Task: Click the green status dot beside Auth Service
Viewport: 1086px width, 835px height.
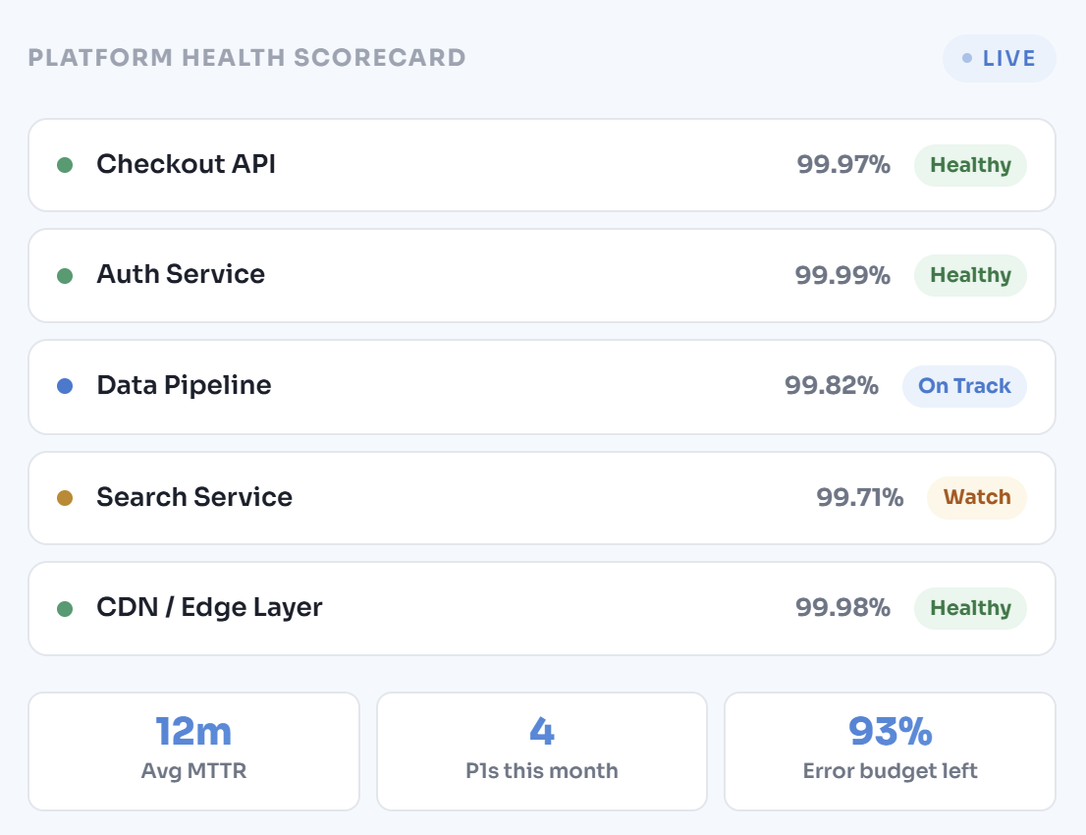Action: coord(65,276)
